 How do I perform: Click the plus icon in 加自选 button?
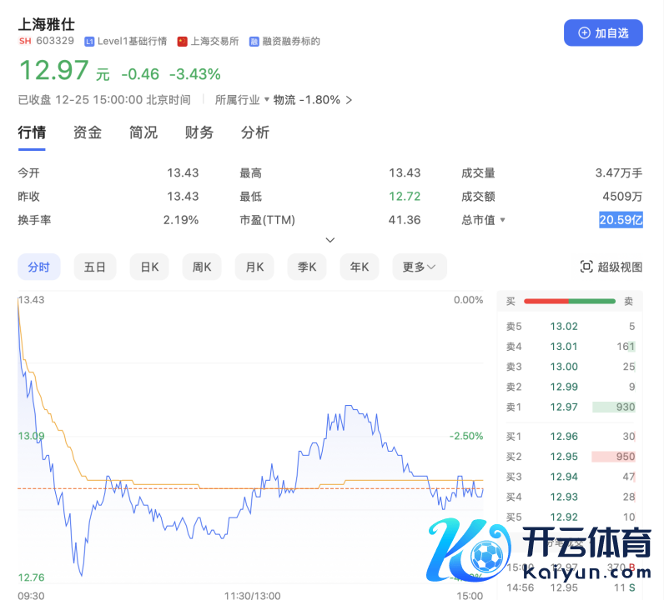click(x=583, y=33)
